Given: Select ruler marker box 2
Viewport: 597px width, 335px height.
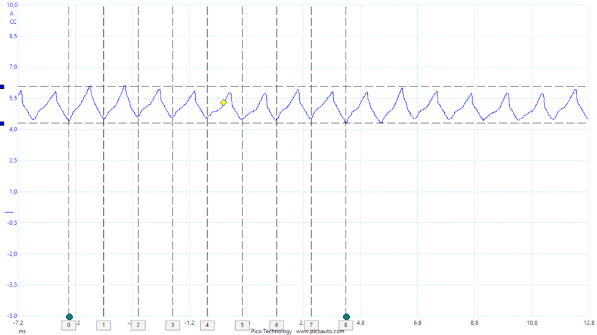Looking at the screenshot, I should pos(139,325).
